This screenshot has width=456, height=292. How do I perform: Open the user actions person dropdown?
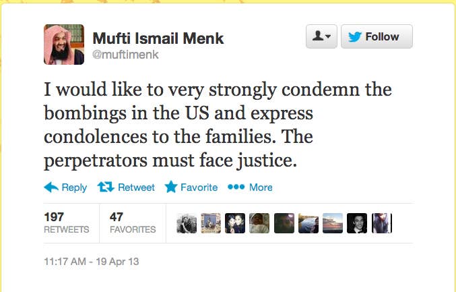tap(321, 36)
